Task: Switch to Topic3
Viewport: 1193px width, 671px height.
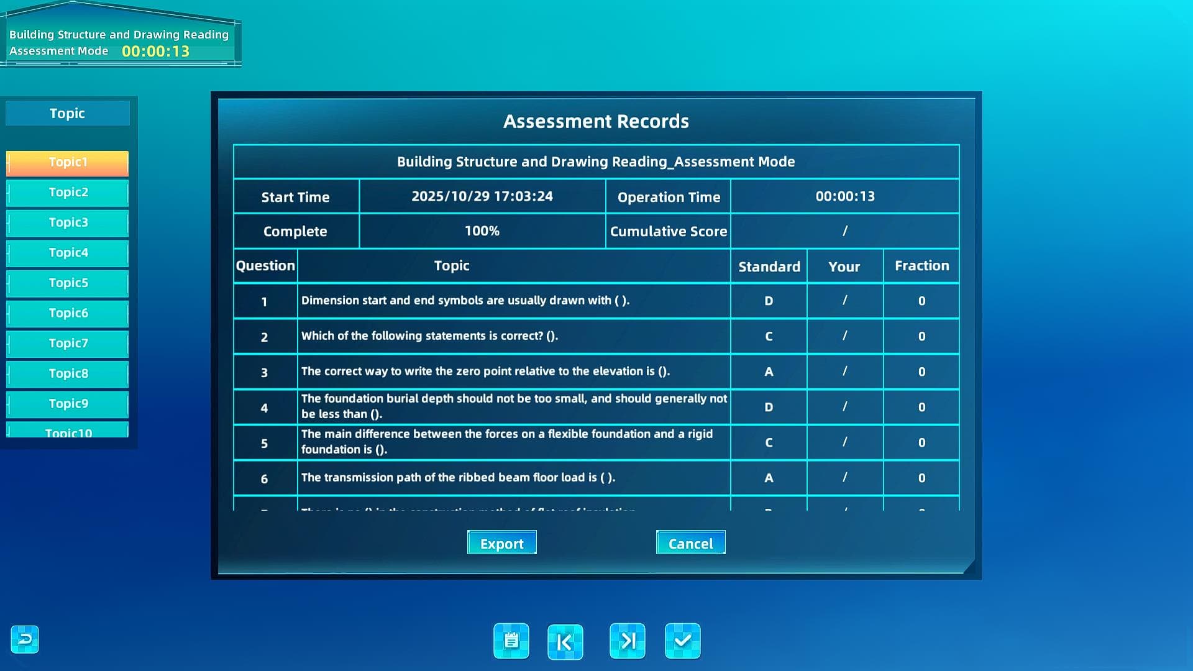Action: (68, 223)
